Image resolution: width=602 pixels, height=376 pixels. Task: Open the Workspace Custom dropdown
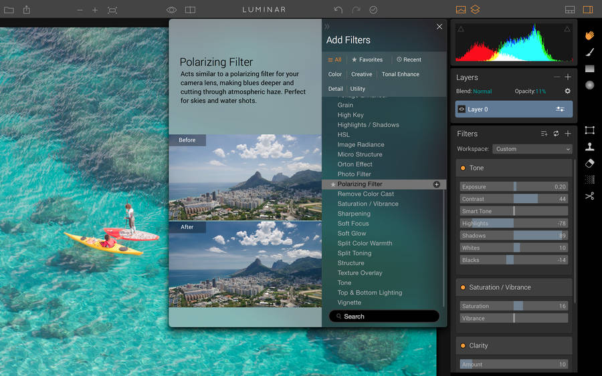532,149
